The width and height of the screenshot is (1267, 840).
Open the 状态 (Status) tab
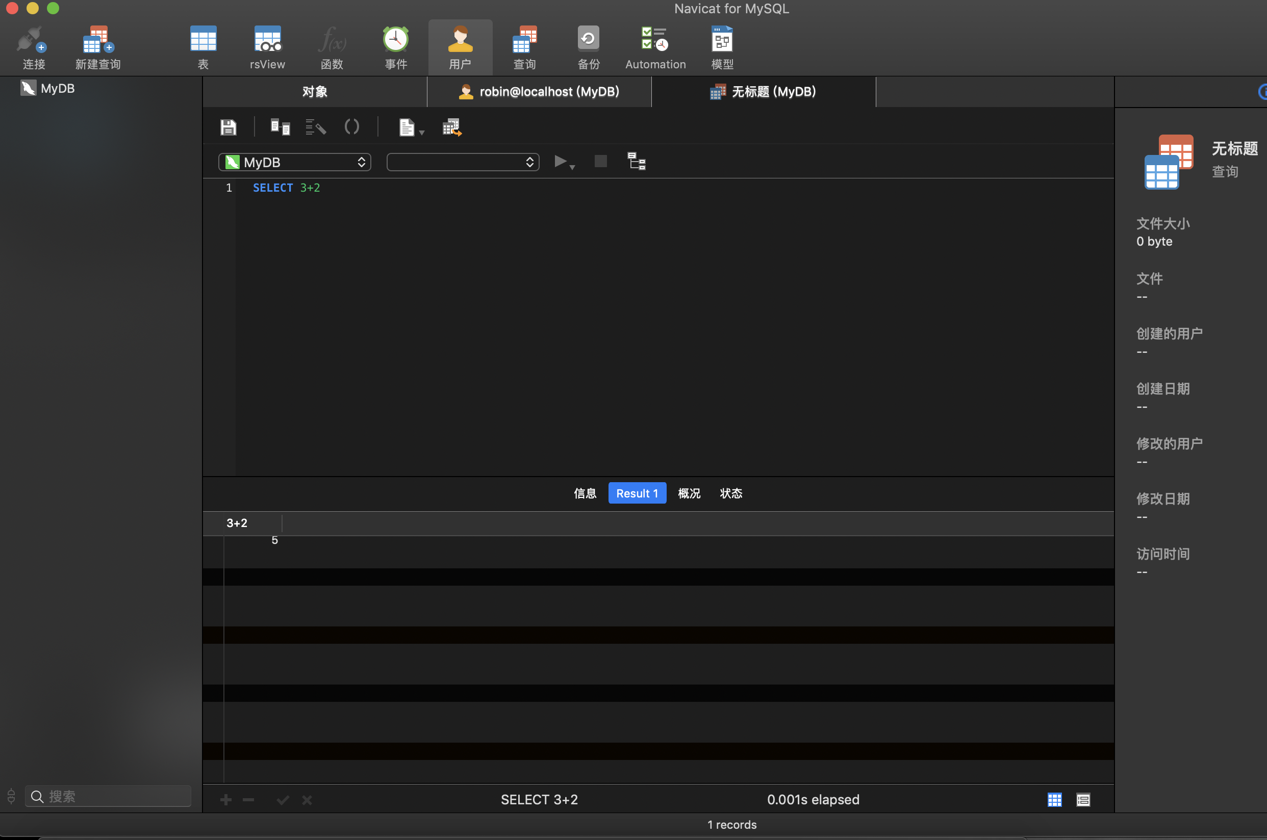(x=731, y=493)
